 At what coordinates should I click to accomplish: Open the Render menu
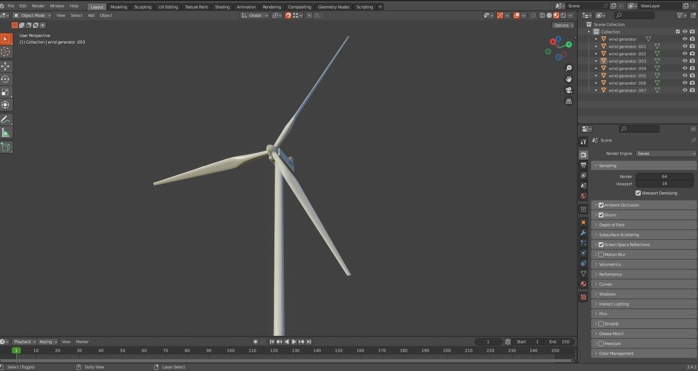point(38,6)
